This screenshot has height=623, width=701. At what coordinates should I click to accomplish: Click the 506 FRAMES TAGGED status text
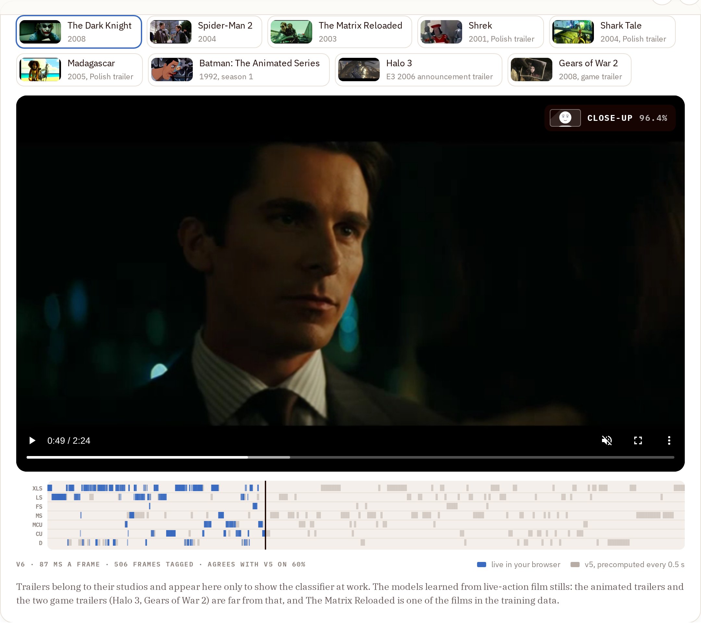click(154, 565)
